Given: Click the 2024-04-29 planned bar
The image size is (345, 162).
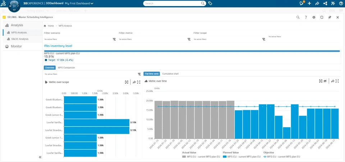Looking at the screenshot, I should [x=279, y=127].
